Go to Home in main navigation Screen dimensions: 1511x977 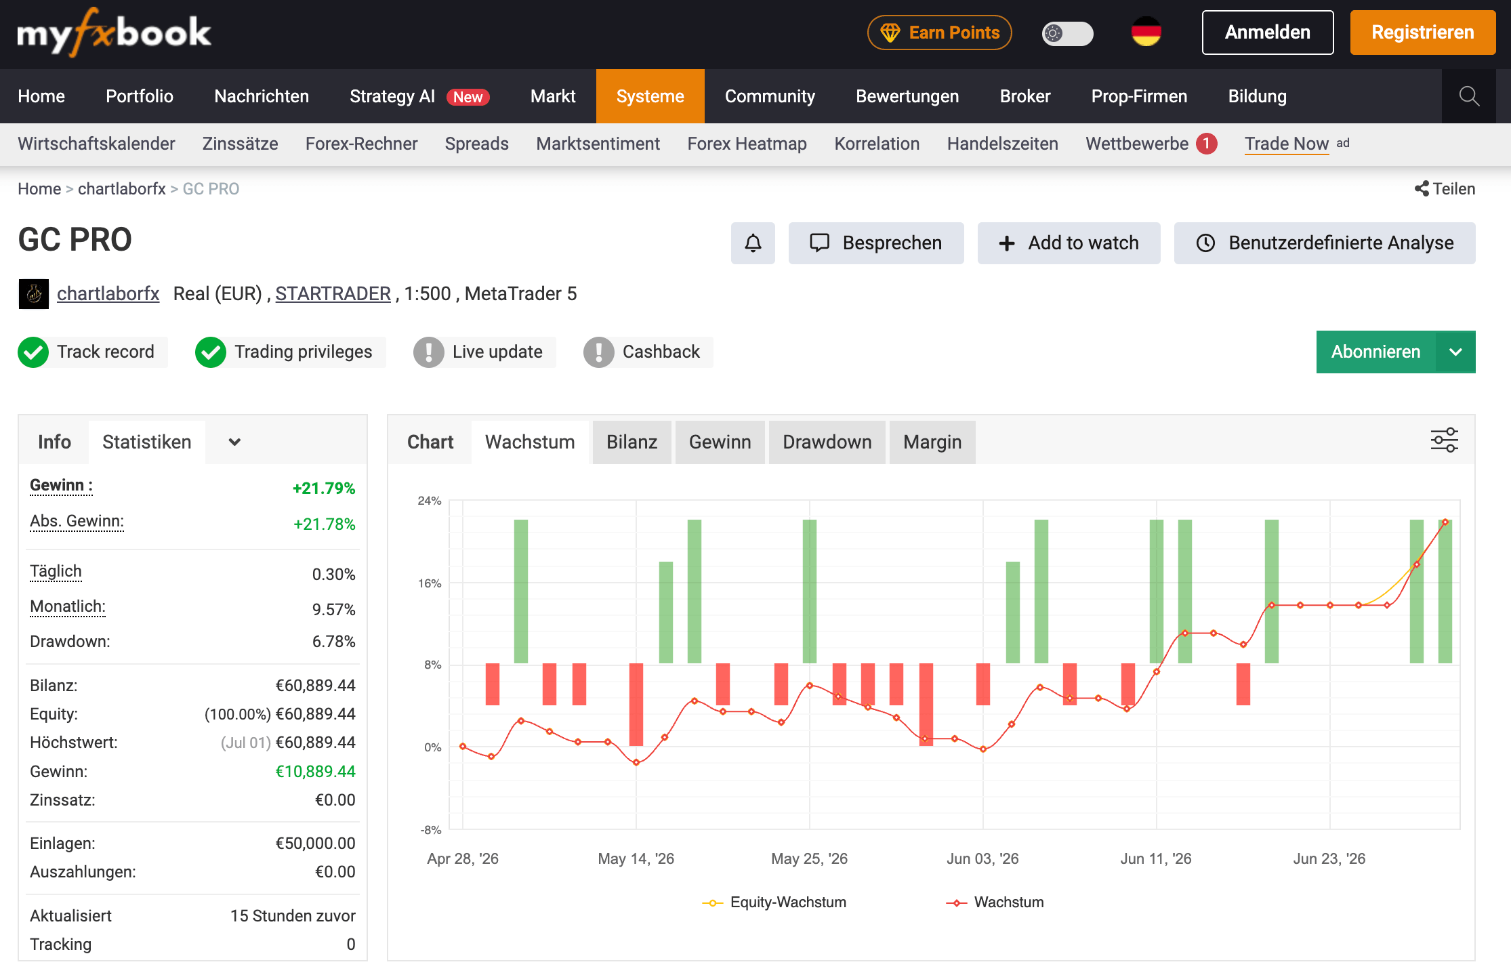(x=41, y=96)
